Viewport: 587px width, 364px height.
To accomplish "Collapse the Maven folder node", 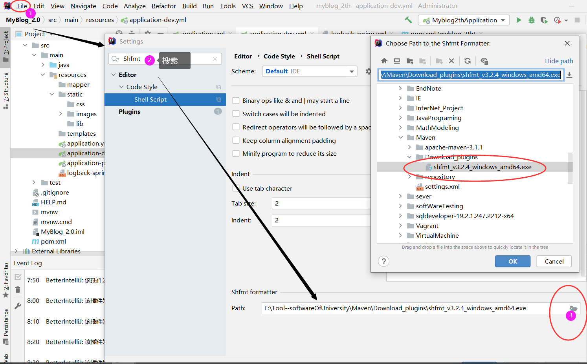I will point(400,137).
